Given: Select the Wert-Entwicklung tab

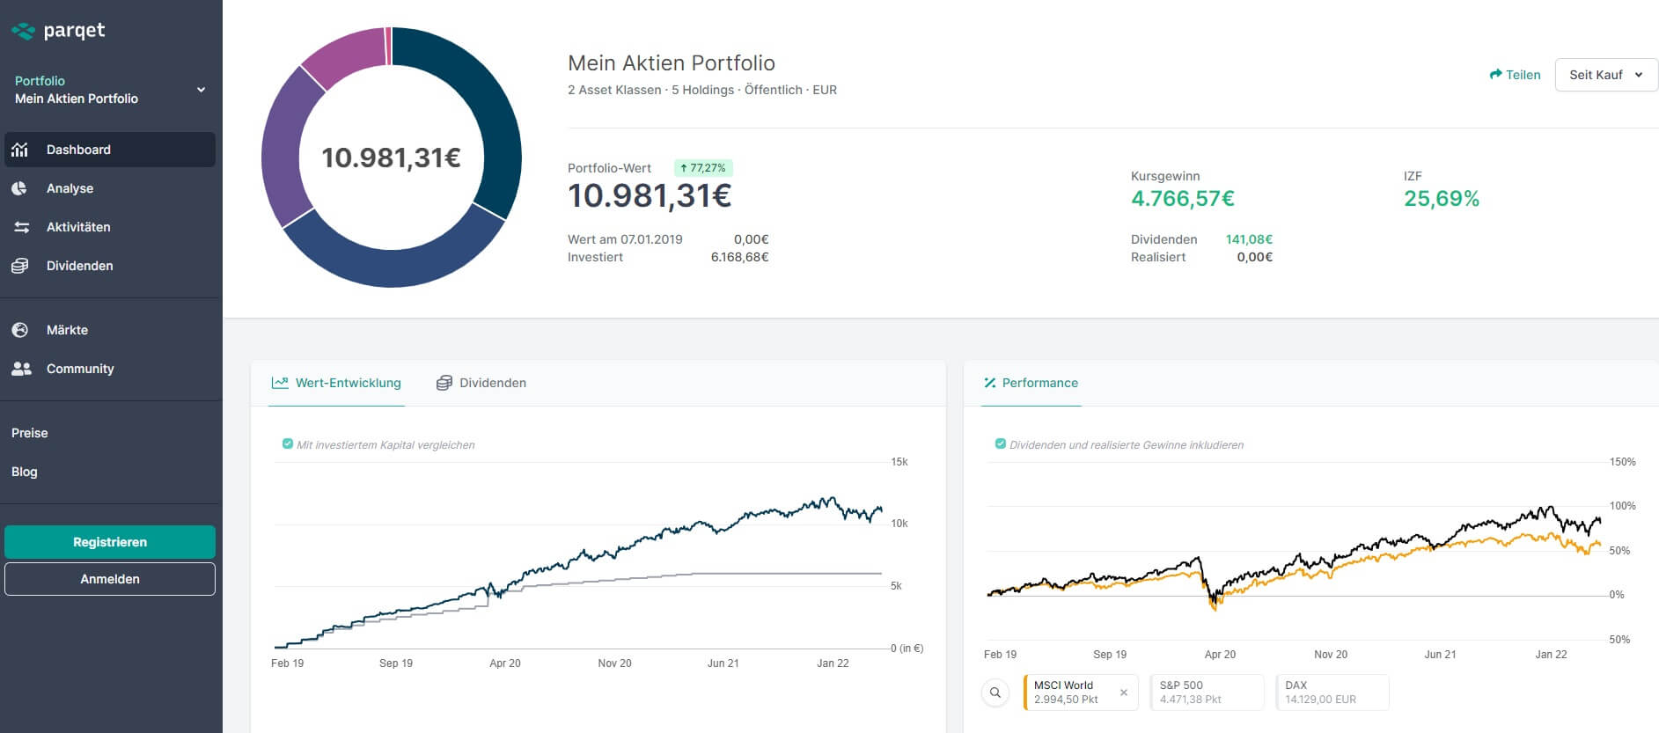Looking at the screenshot, I should point(336,383).
